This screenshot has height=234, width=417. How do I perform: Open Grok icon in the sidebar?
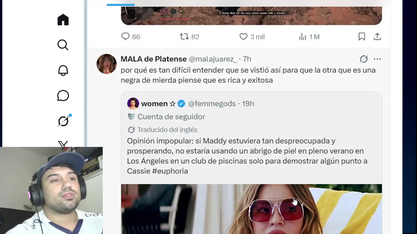point(64,121)
